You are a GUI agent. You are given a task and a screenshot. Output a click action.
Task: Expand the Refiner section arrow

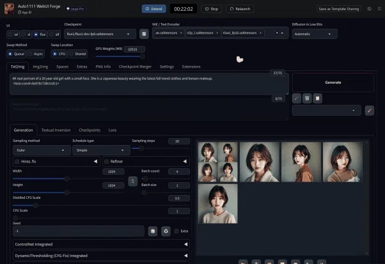pyautogui.click(x=185, y=162)
